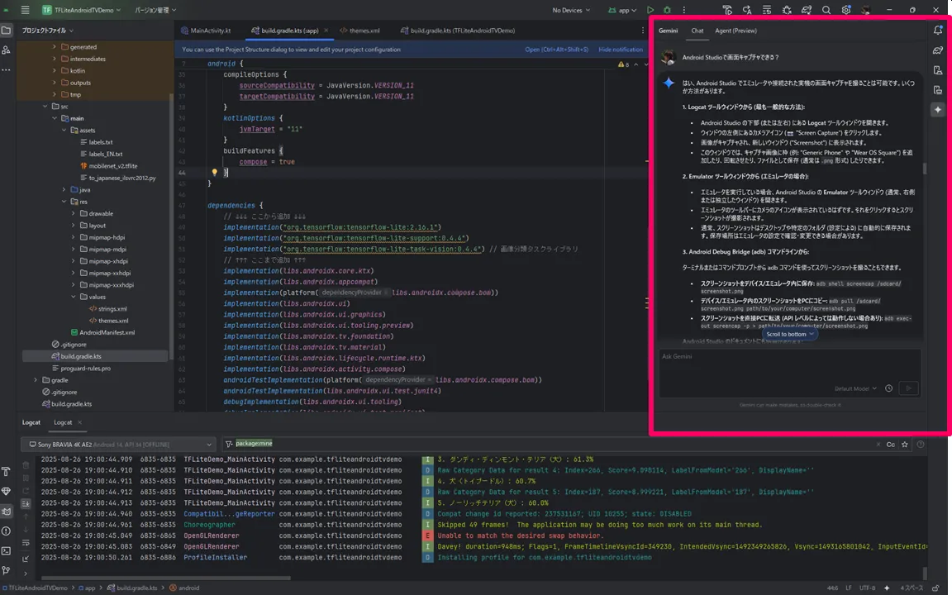The height and width of the screenshot is (595, 952).
Task: Open Terminal tool window icon
Action: (6, 550)
